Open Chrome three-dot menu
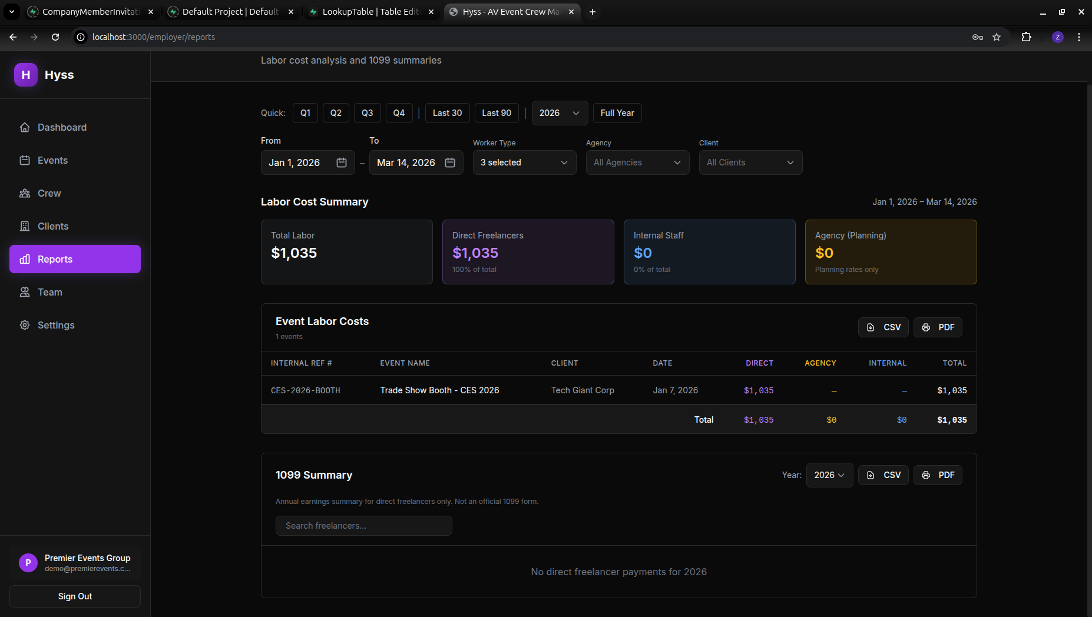This screenshot has width=1092, height=617. tap(1079, 37)
